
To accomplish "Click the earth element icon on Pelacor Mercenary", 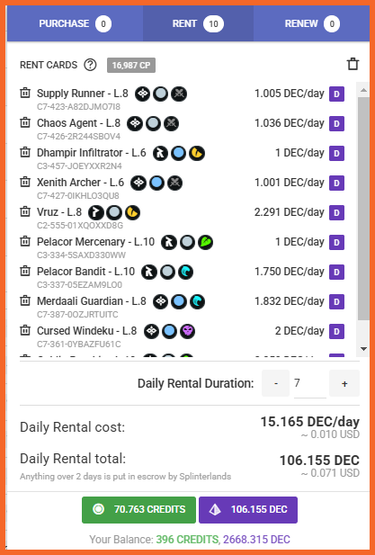I will click(205, 242).
